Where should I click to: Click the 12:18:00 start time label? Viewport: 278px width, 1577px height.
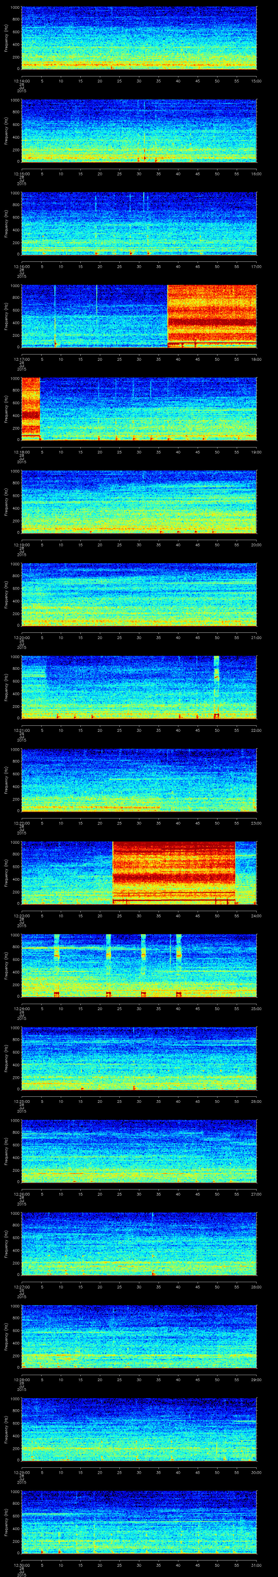pyautogui.click(x=21, y=451)
